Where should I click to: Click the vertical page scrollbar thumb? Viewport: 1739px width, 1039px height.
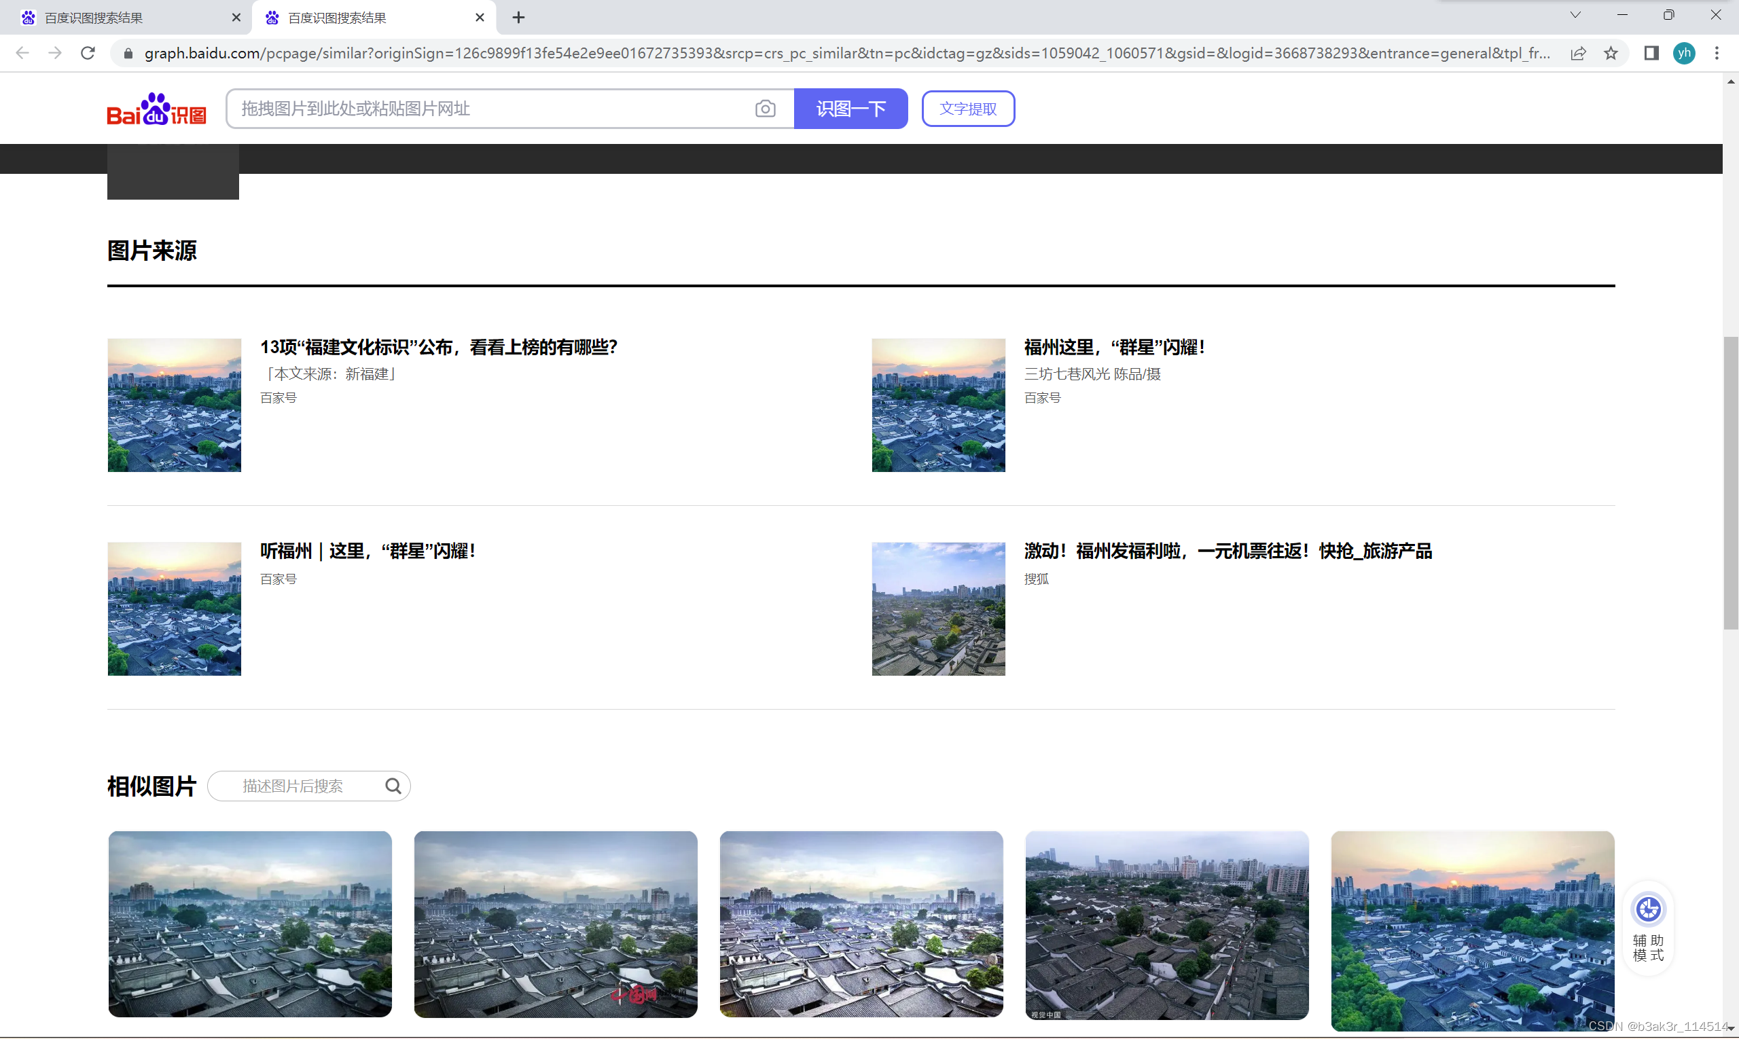(x=1731, y=483)
